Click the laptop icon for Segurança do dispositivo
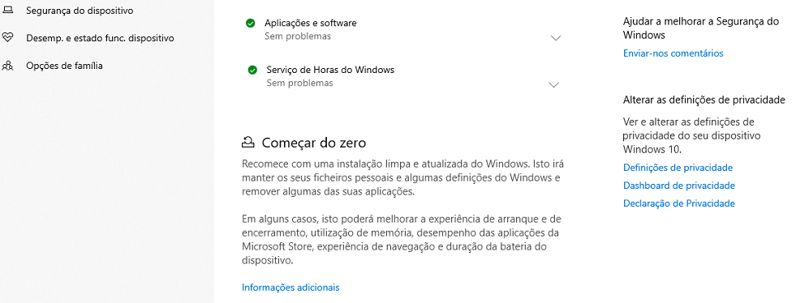The height and width of the screenshot is (303, 796). click(x=7, y=11)
